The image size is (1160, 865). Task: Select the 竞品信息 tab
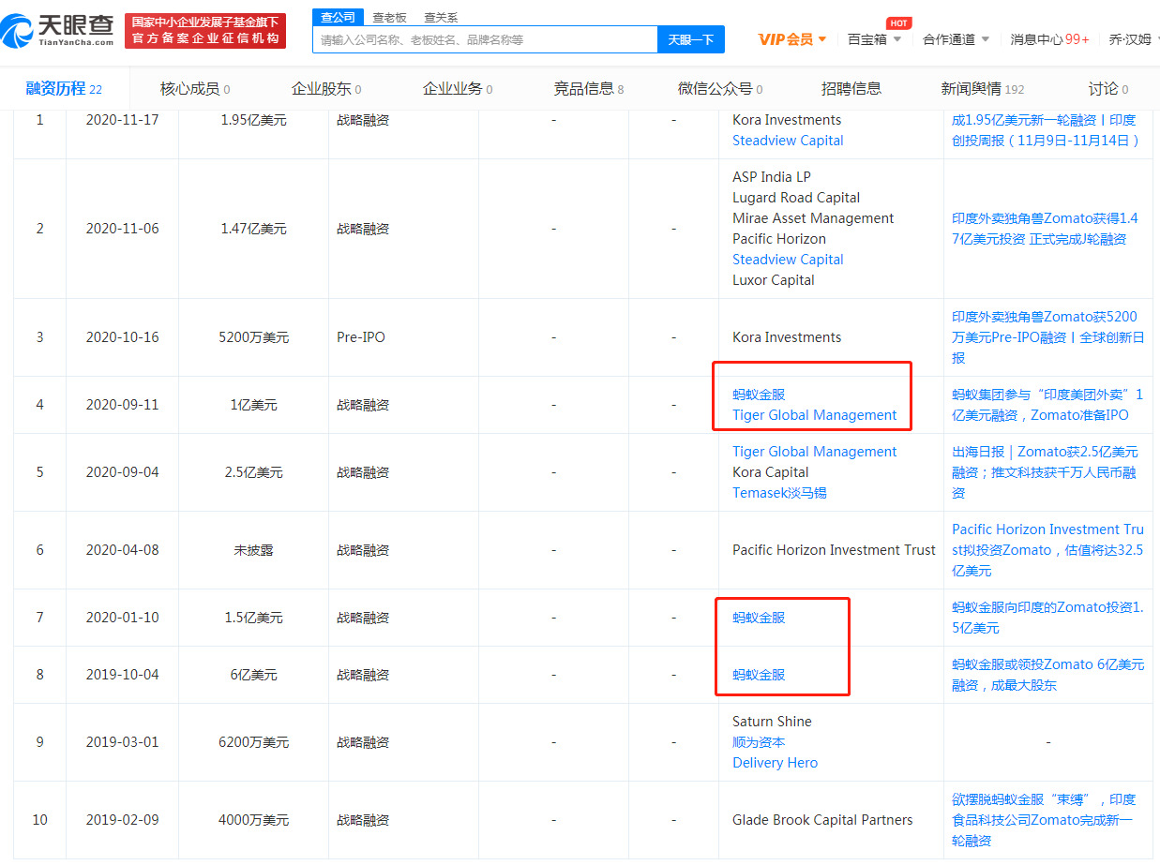pos(589,89)
